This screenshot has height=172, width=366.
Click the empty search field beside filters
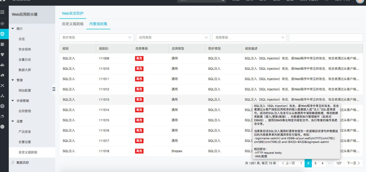click(x=325, y=38)
